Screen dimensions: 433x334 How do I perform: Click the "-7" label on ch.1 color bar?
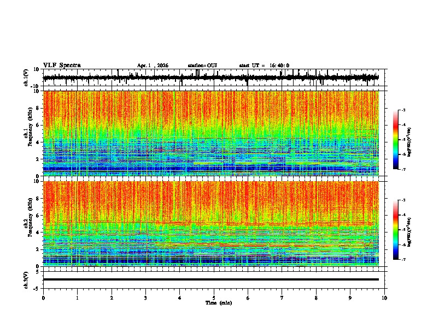403,170
